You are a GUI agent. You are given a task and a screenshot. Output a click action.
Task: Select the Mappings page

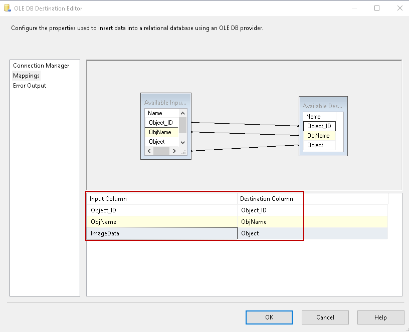coord(26,76)
